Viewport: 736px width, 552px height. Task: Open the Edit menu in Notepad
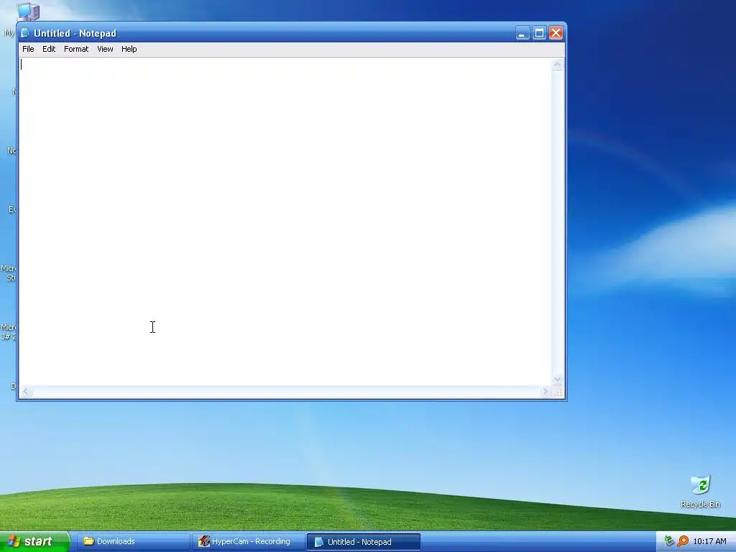pyautogui.click(x=49, y=49)
